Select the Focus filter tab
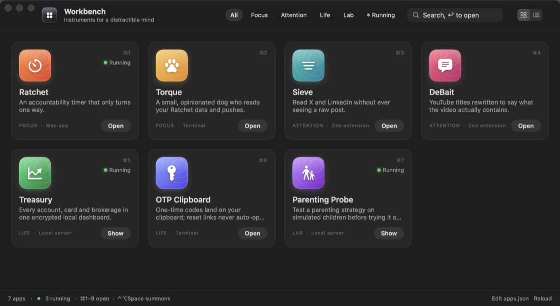This screenshot has width=560, height=306. [259, 15]
